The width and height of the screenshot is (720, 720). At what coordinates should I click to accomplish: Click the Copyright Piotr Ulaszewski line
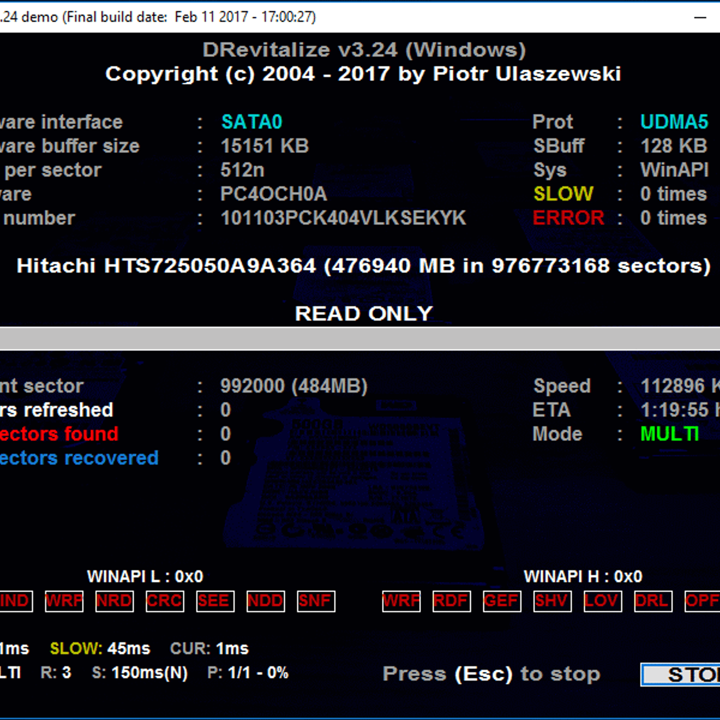point(363,74)
